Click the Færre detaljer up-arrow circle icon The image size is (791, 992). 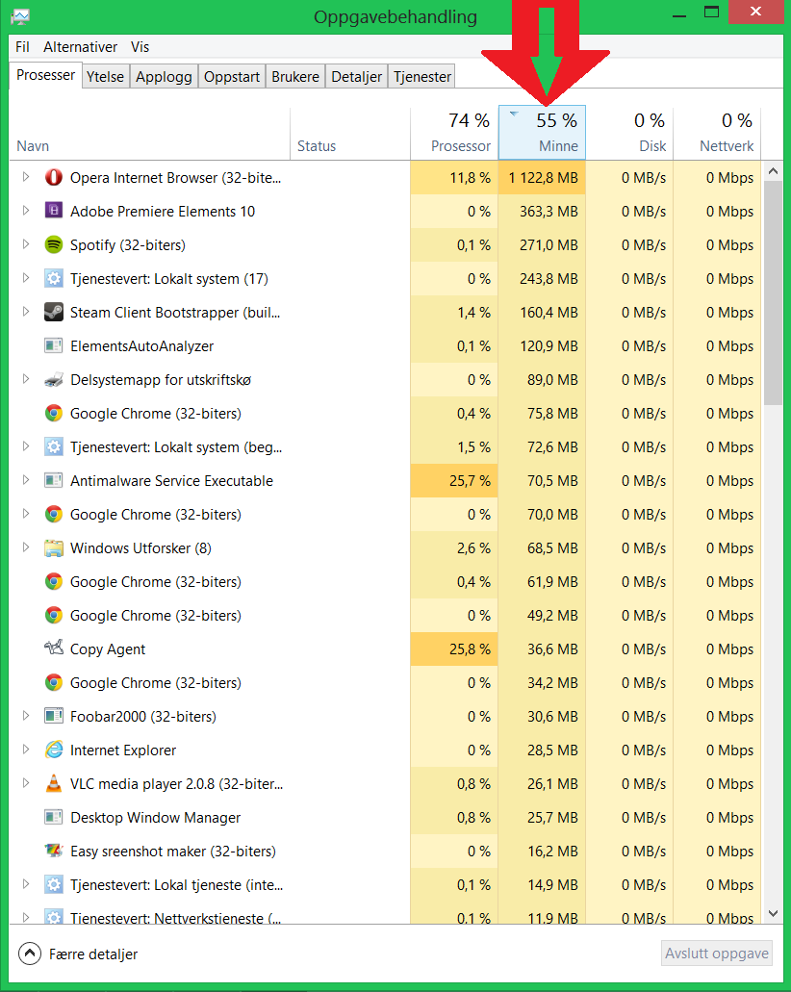click(x=30, y=954)
